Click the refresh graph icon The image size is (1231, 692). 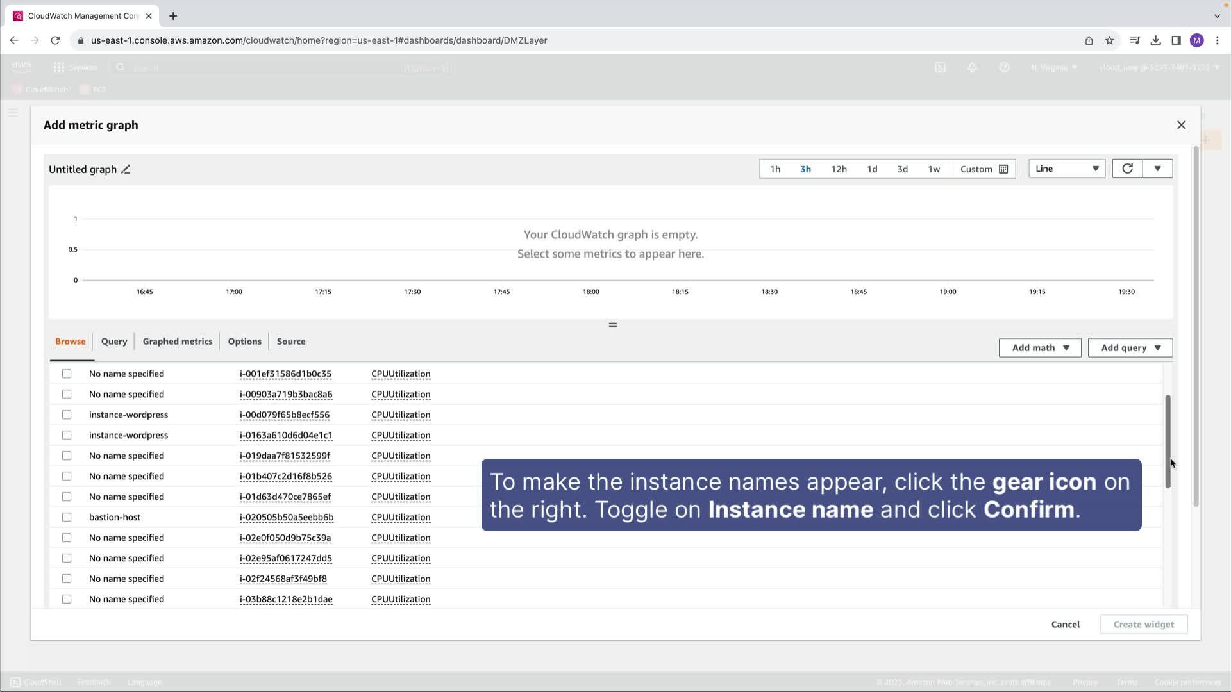click(x=1127, y=169)
